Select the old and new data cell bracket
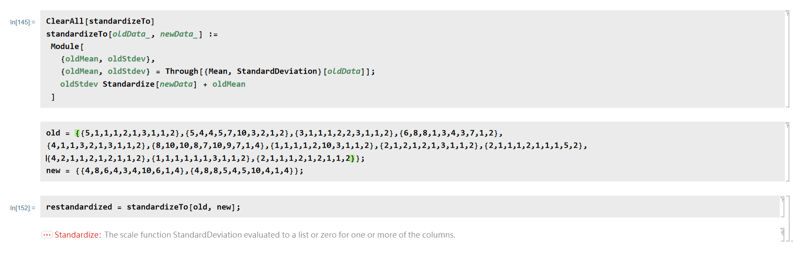The height and width of the screenshot is (253, 793). (x=787, y=152)
